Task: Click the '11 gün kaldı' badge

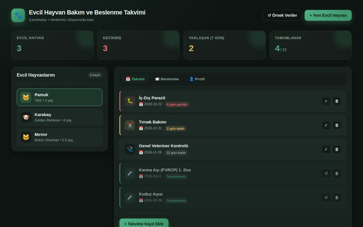Action: 176,153
